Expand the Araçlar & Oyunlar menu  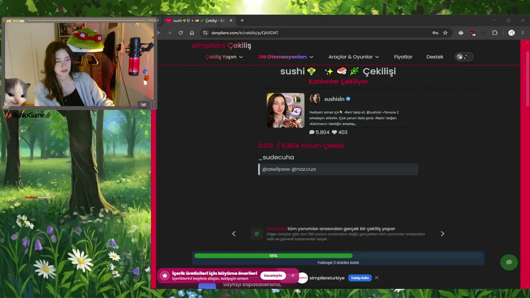(x=354, y=57)
